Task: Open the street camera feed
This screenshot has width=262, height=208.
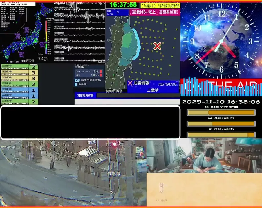Action: (73, 173)
